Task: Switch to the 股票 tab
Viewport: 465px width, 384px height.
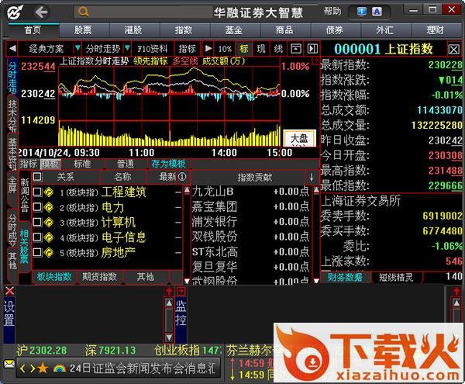Action: pos(84,30)
